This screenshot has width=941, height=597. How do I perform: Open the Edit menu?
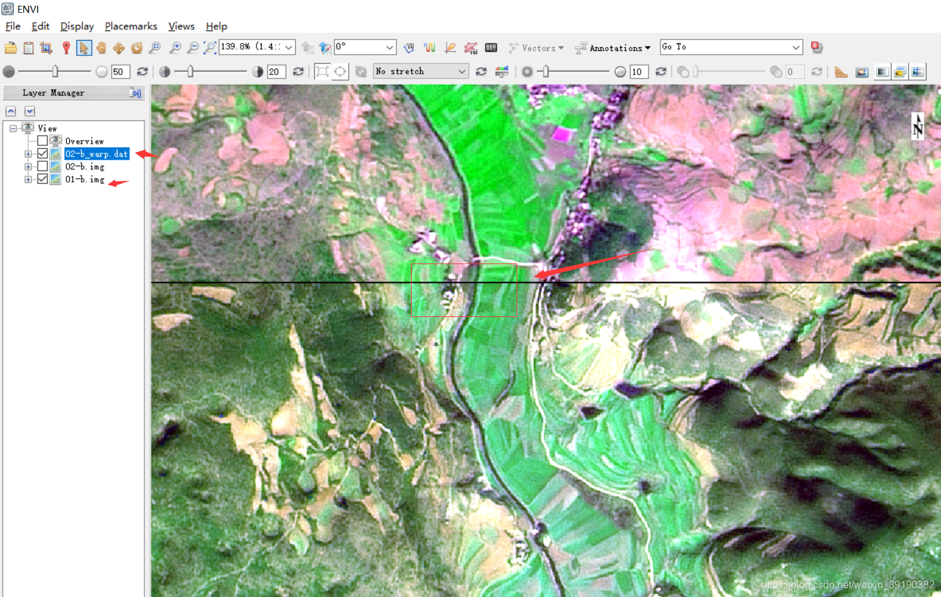40,26
